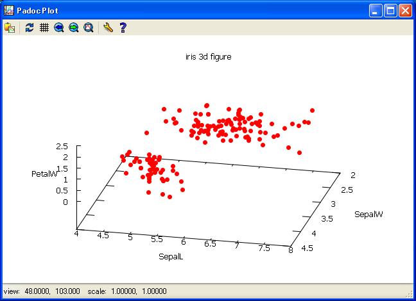Click the "iris 3d figure" plot title
Screen dimensions: 416x301
click(x=208, y=57)
